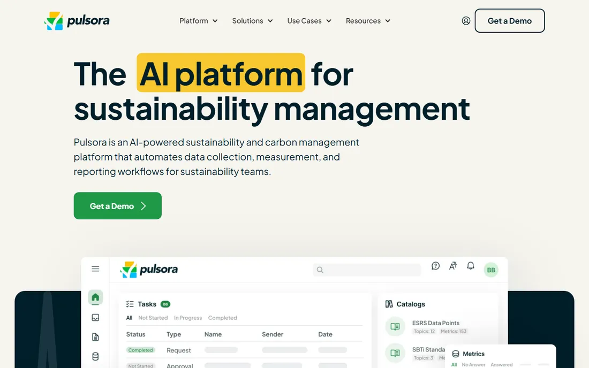Click the hamburger menu icon in dashboard
589x368 pixels.
[x=95, y=269]
